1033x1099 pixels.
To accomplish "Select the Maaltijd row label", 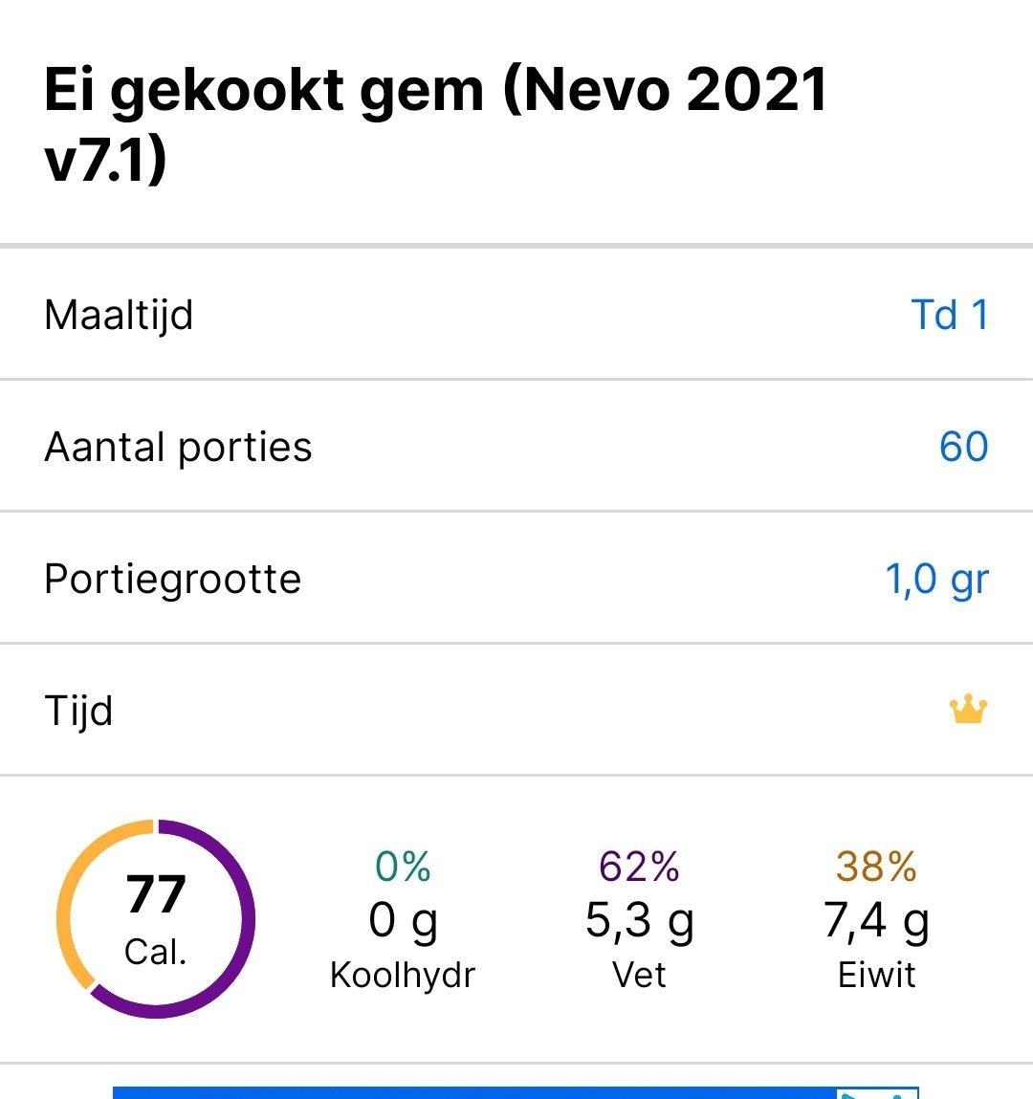I will click(119, 315).
